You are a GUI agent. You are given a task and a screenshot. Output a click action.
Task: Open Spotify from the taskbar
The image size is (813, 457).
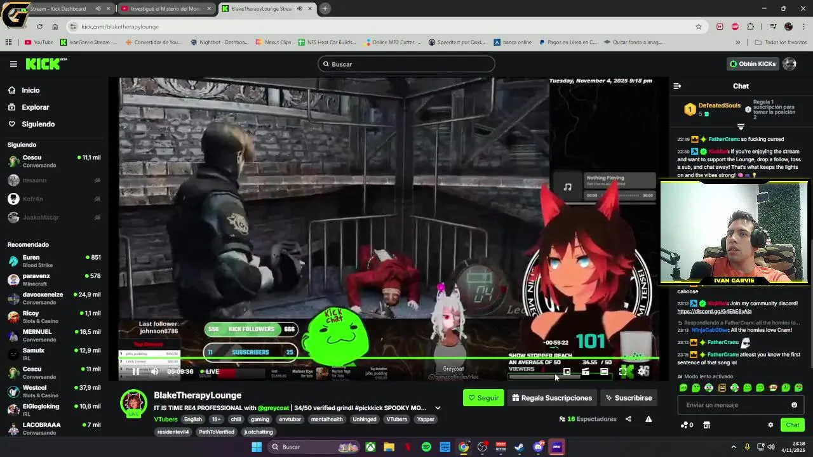click(x=426, y=447)
